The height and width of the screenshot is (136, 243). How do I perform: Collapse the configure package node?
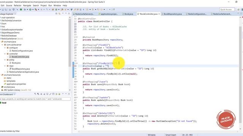(x=5, y=48)
